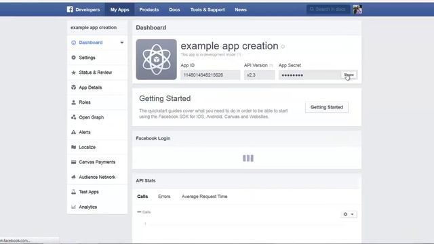The width and height of the screenshot is (434, 244).
Task: Click the Calls chart legend
Action: 144,212
